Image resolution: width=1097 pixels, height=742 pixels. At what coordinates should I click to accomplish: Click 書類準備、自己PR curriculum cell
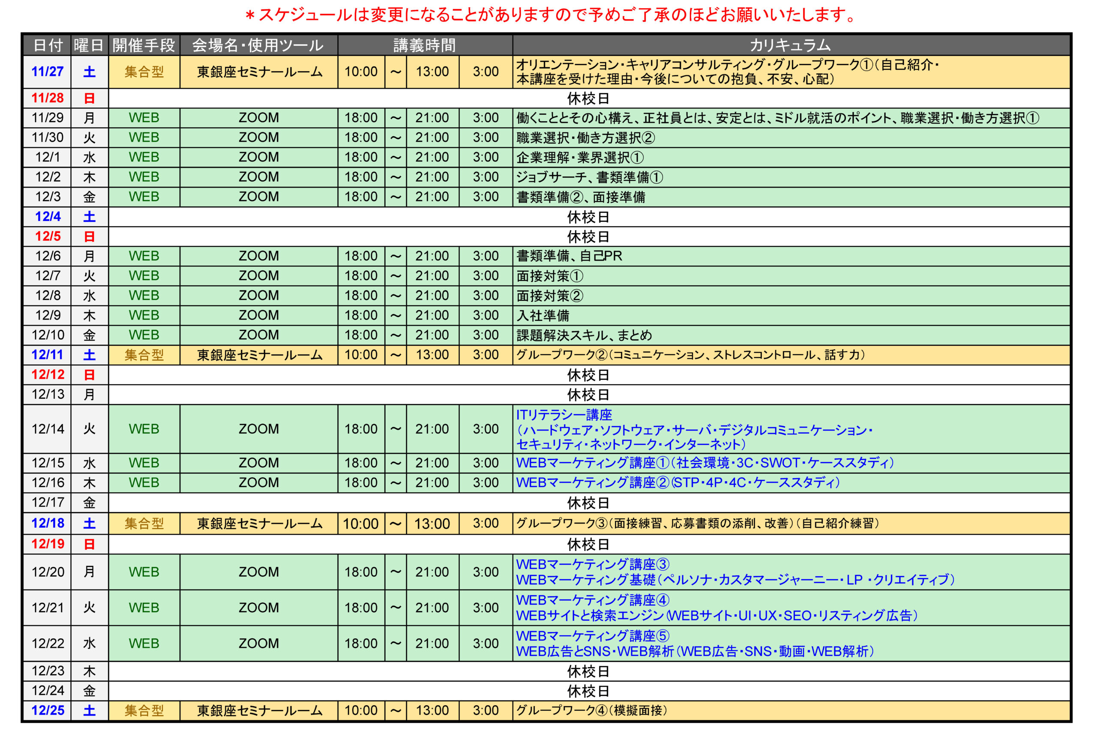coord(791,256)
